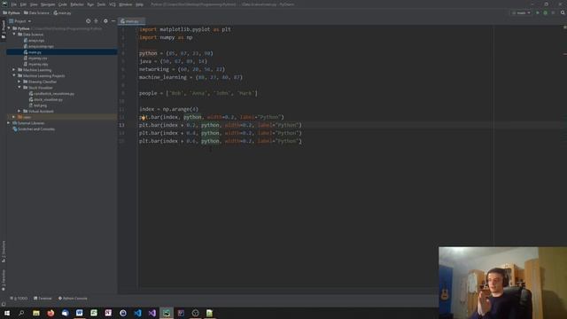The height and width of the screenshot is (319, 567).
Task: Toggle the vertical Project tool window tab
Action: coord(4,29)
